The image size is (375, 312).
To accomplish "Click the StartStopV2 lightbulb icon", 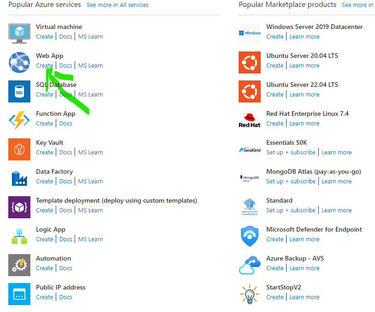I will pyautogui.click(x=250, y=294).
